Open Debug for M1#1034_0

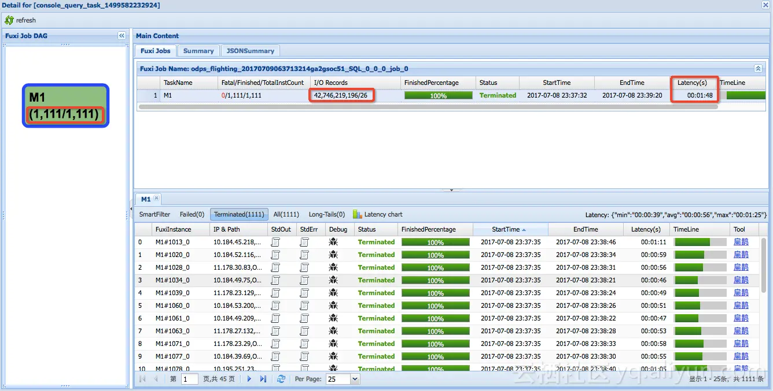[x=333, y=280]
